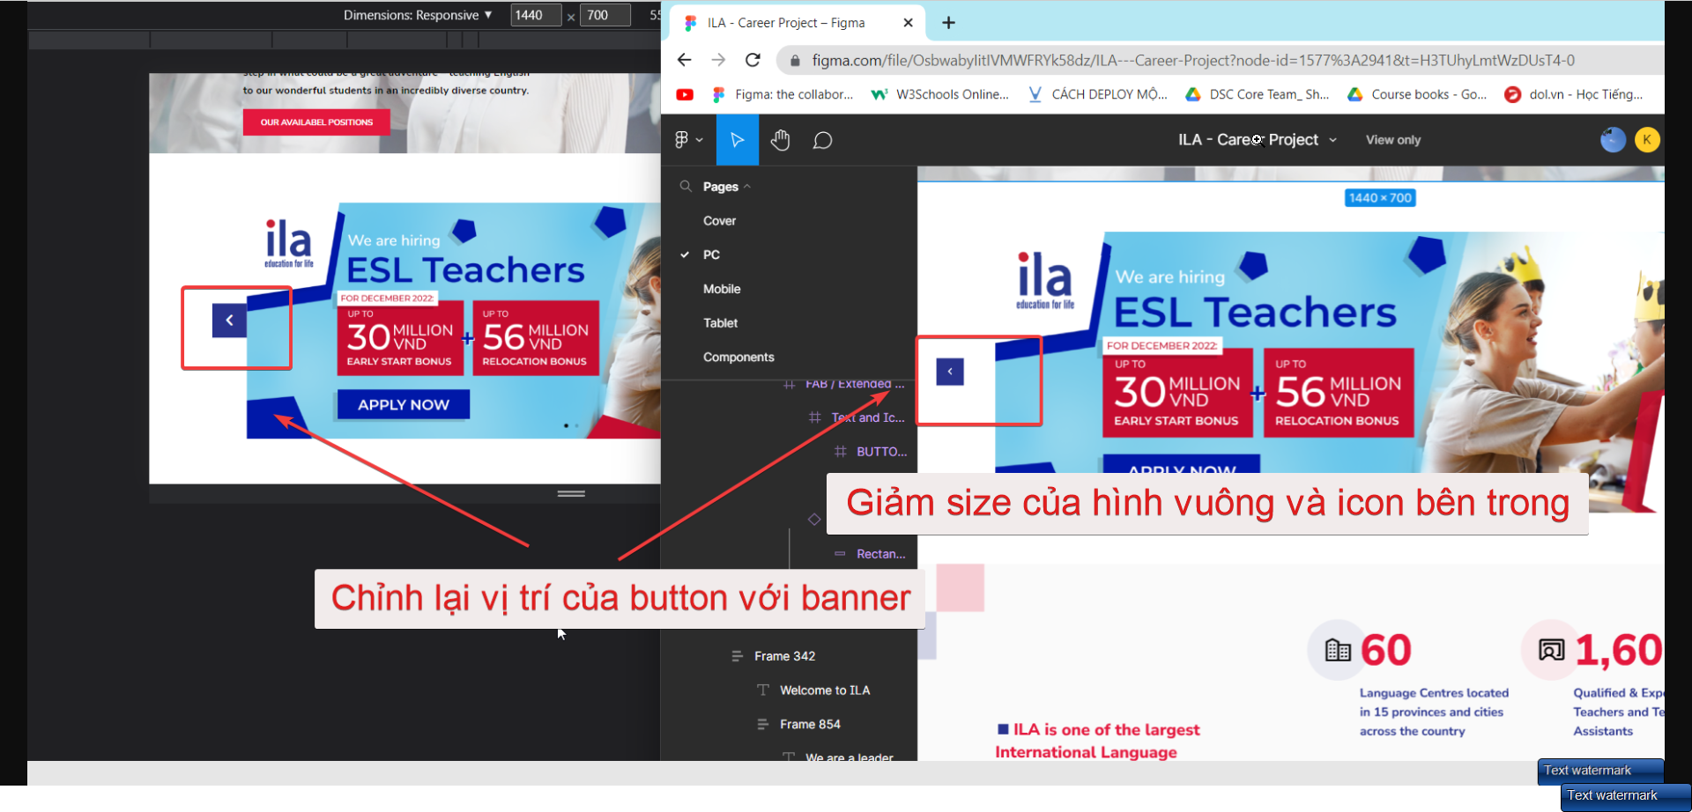
Task: Select the PC page
Action: pos(711,255)
